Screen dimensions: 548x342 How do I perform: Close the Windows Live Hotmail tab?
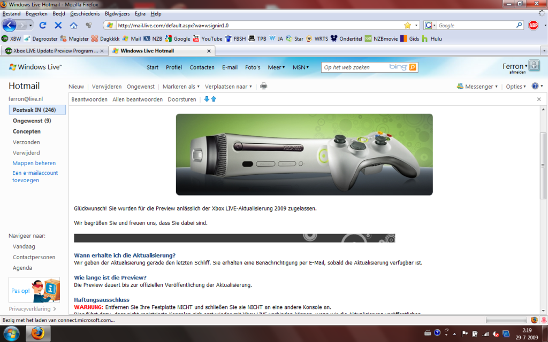pyautogui.click(x=209, y=51)
